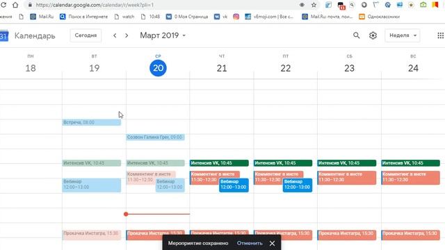Undo save via Отменить link

coord(250,243)
